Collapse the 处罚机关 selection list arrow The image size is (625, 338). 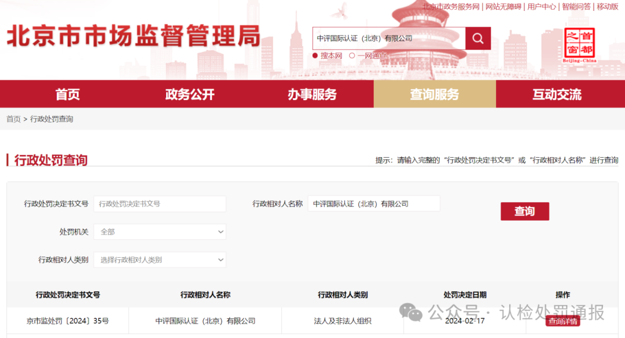[220, 231]
